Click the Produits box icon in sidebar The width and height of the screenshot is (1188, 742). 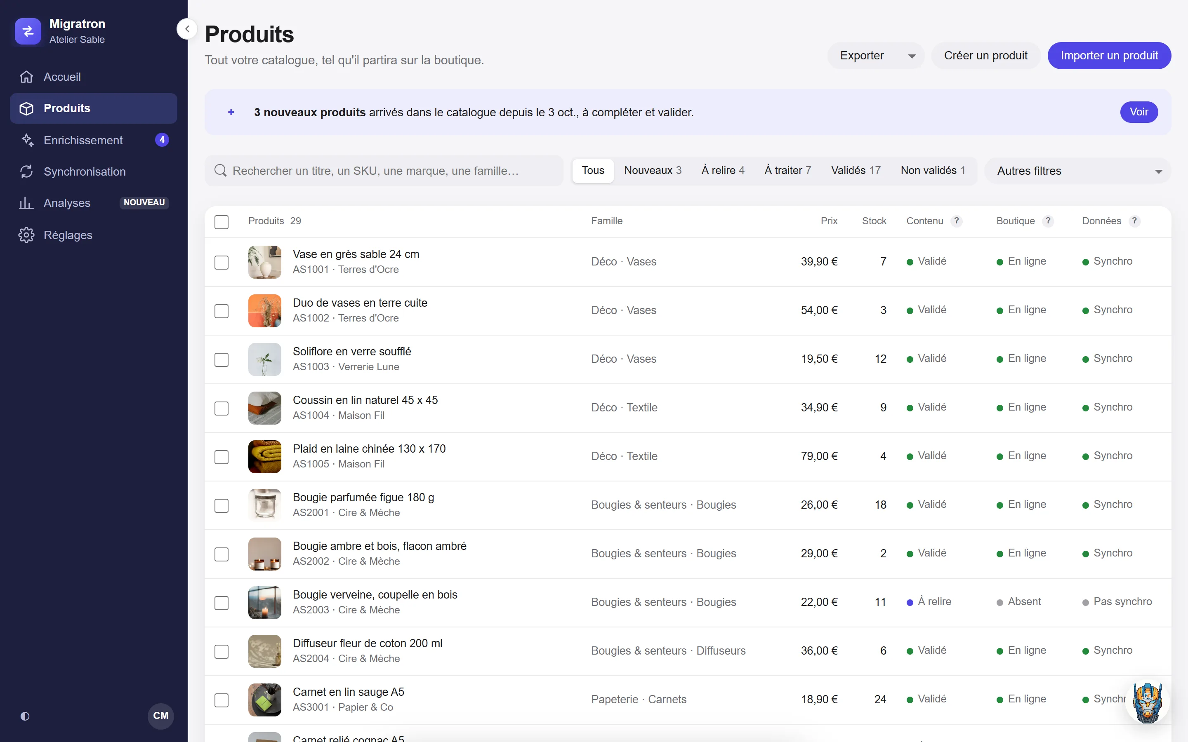tap(26, 108)
